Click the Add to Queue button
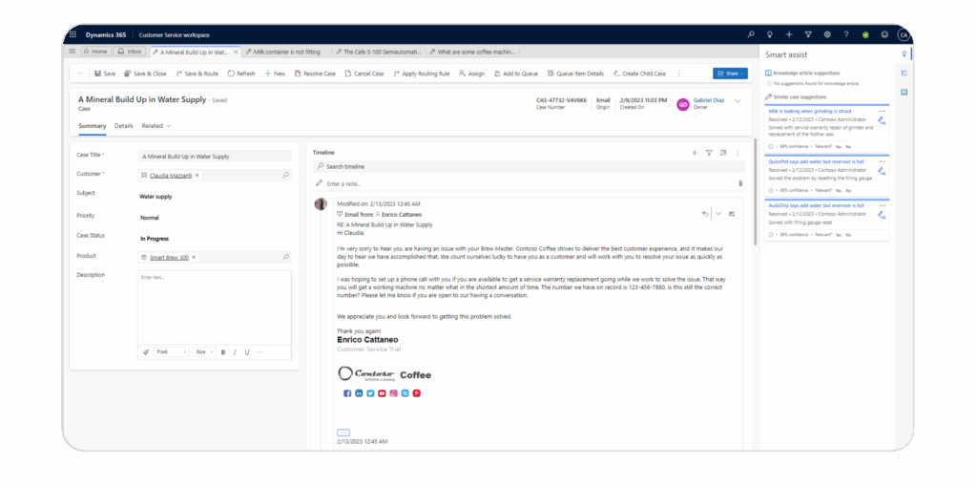The image size is (977, 487). tap(516, 74)
